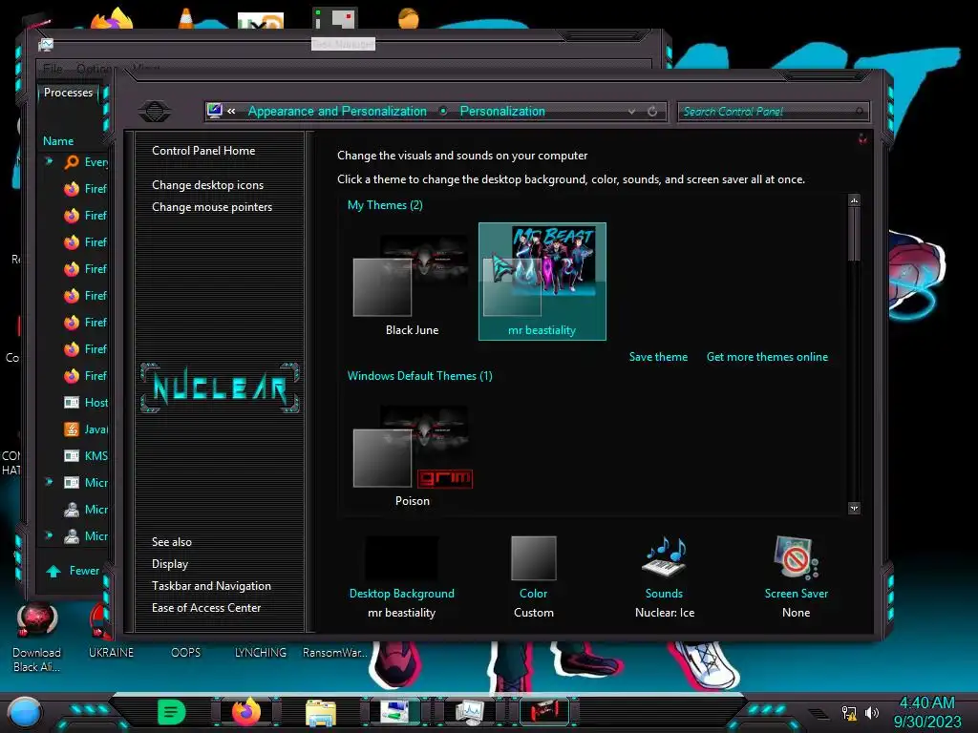Screen dimensions: 978x733
Task: Select the Everything search process icon
Action: [72, 162]
